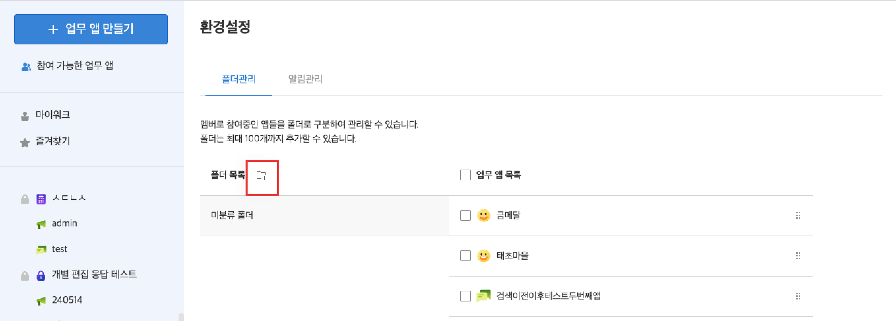The image size is (896, 321).
Task: Open 마이워크 in the sidebar
Action: point(53,115)
